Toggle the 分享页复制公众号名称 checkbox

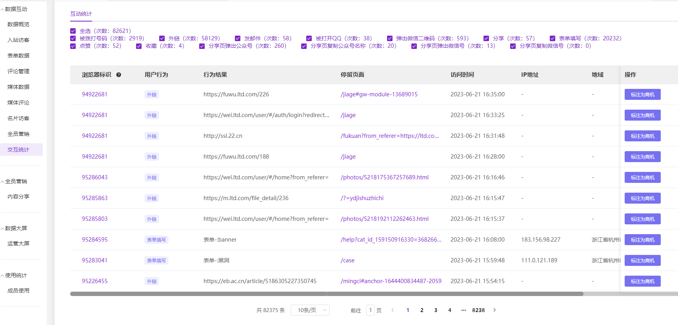coord(304,46)
